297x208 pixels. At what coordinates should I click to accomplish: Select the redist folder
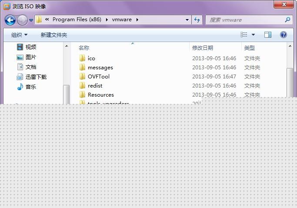click(95, 86)
